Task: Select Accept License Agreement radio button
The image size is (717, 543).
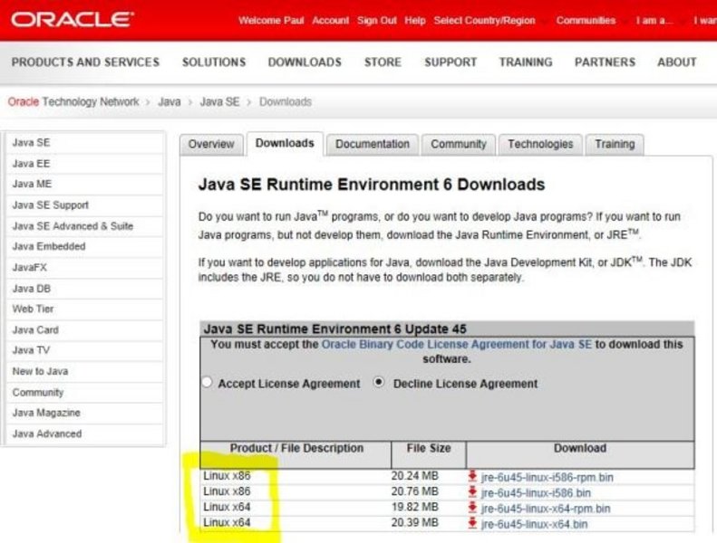Action: pyautogui.click(x=208, y=382)
